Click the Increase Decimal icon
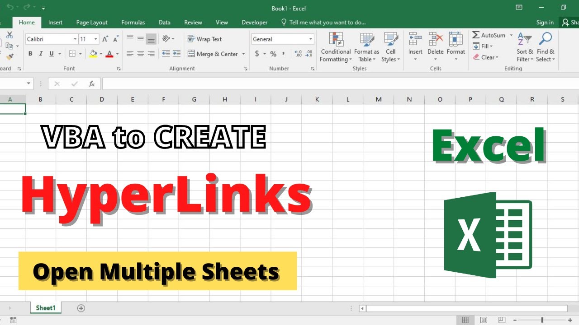This screenshot has height=325, width=579. 298,54
